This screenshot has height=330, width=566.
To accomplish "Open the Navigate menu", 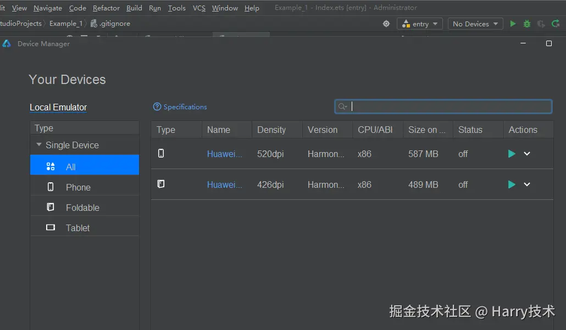I will (48, 8).
